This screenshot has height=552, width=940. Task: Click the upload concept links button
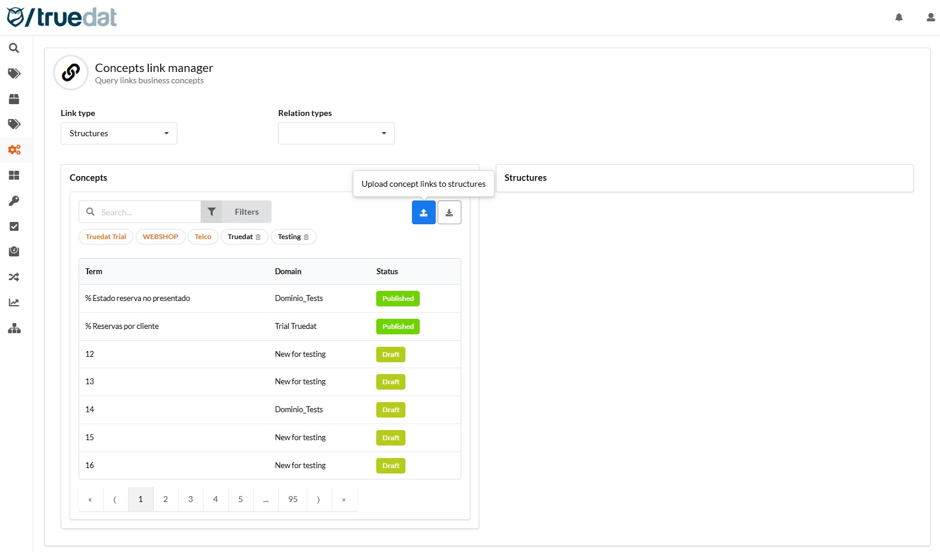pyautogui.click(x=423, y=212)
